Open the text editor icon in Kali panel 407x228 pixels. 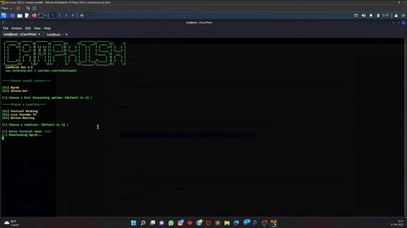[27, 15]
